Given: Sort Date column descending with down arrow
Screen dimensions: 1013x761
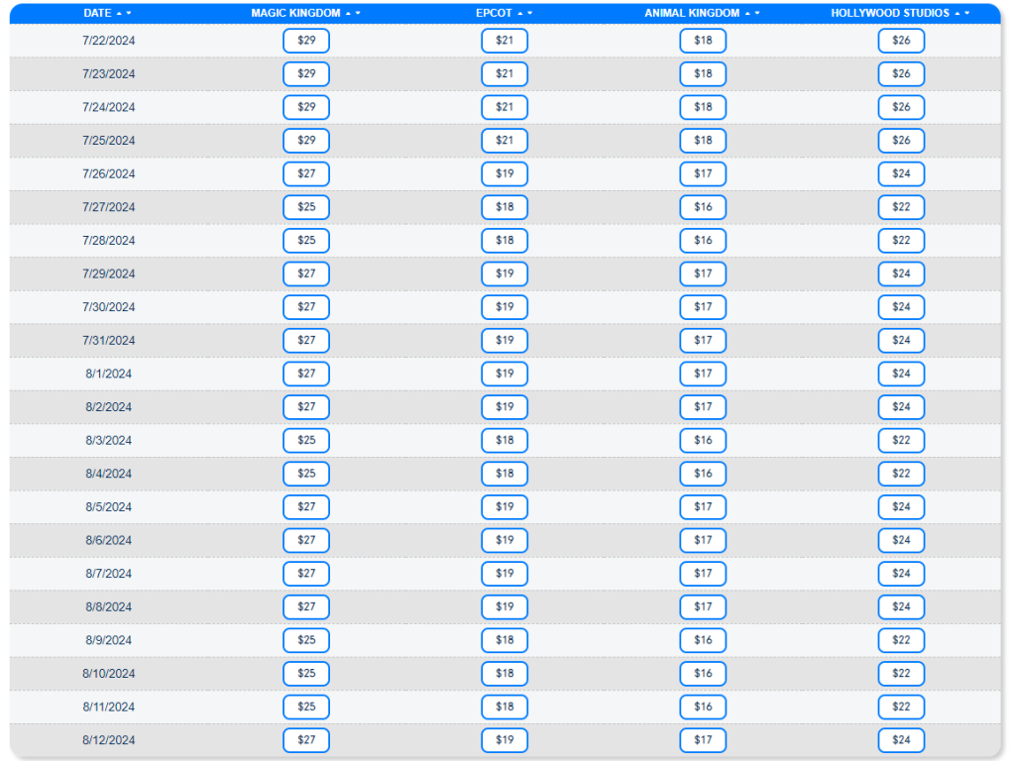Looking at the screenshot, I should pyautogui.click(x=129, y=14).
